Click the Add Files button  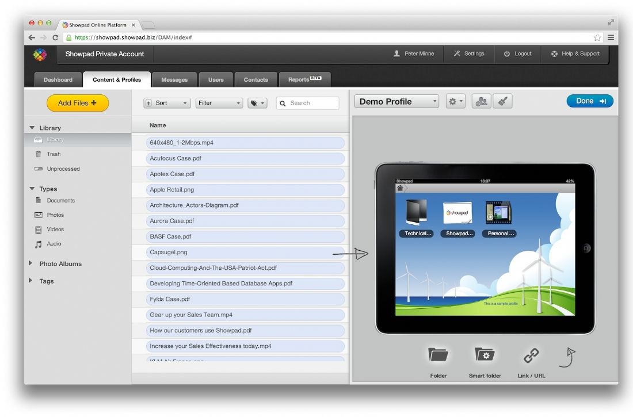click(x=78, y=103)
